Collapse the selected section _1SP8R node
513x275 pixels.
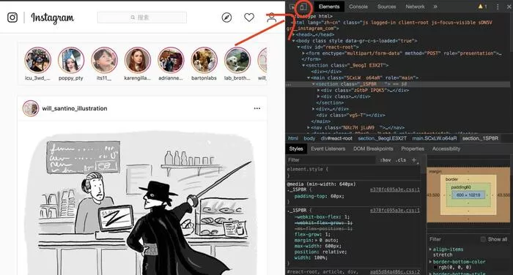coord(314,84)
